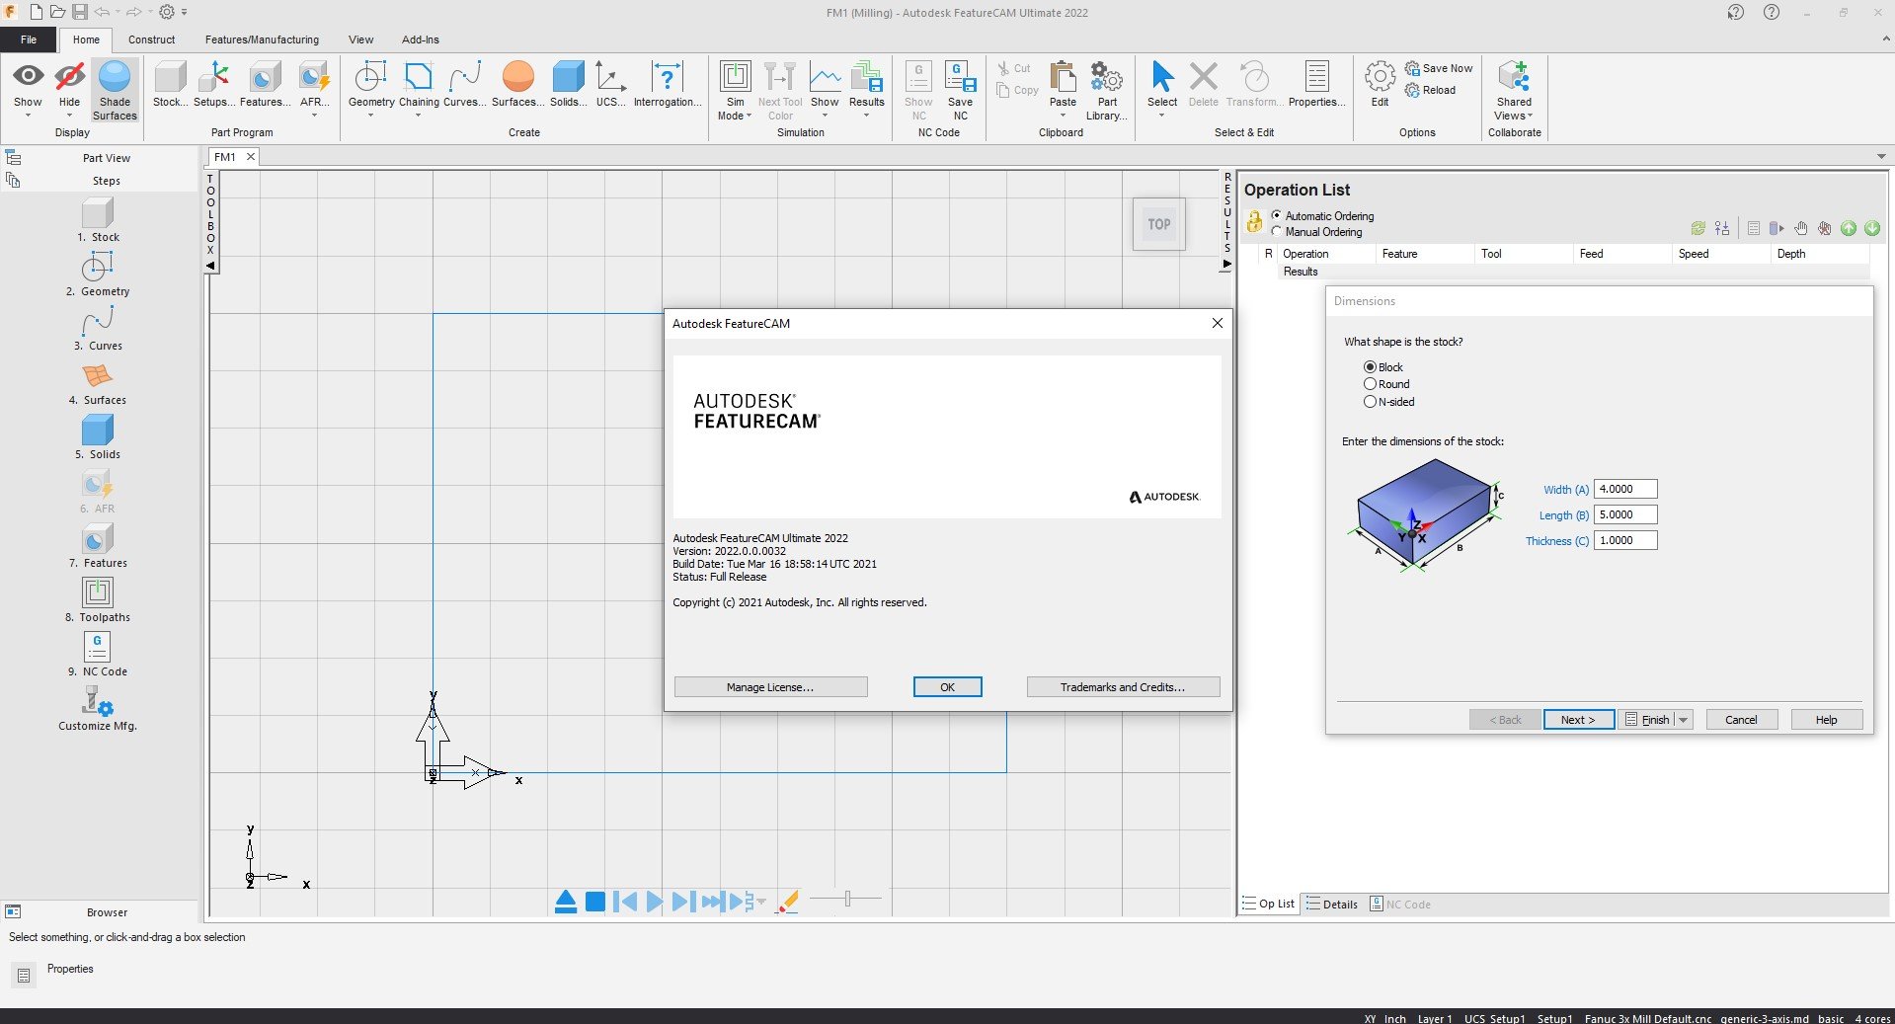Open the Add-Ins ribbon tab
Viewport: 1895px width, 1024px height.
(420, 39)
